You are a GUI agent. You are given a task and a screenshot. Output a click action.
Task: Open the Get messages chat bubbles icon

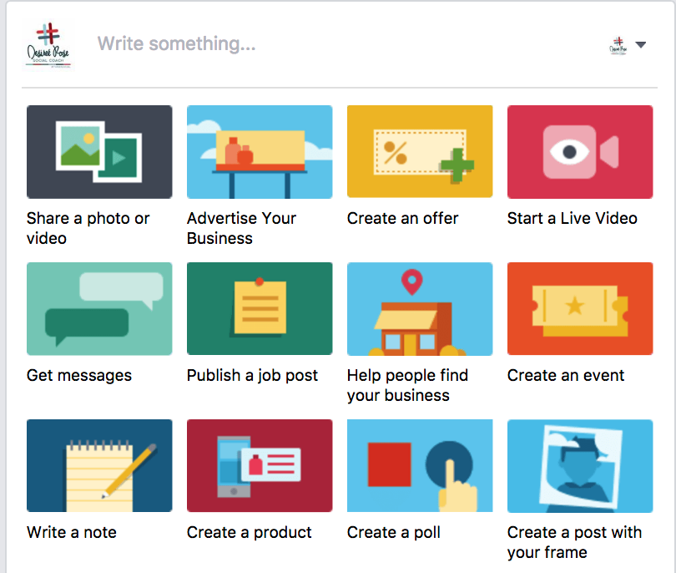tap(99, 309)
